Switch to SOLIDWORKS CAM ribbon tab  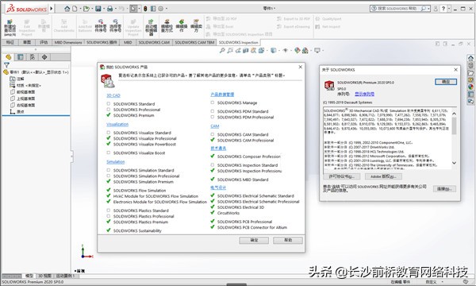click(154, 43)
